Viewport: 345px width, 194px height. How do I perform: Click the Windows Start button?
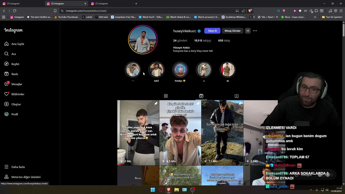(x=153, y=190)
